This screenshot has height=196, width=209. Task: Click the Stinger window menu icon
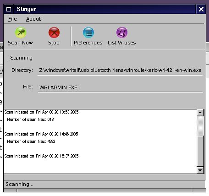(9, 9)
